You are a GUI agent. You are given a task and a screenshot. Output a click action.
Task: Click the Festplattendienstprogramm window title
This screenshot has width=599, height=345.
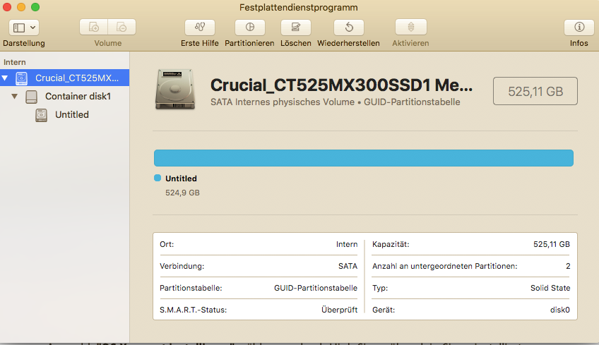(x=299, y=7)
